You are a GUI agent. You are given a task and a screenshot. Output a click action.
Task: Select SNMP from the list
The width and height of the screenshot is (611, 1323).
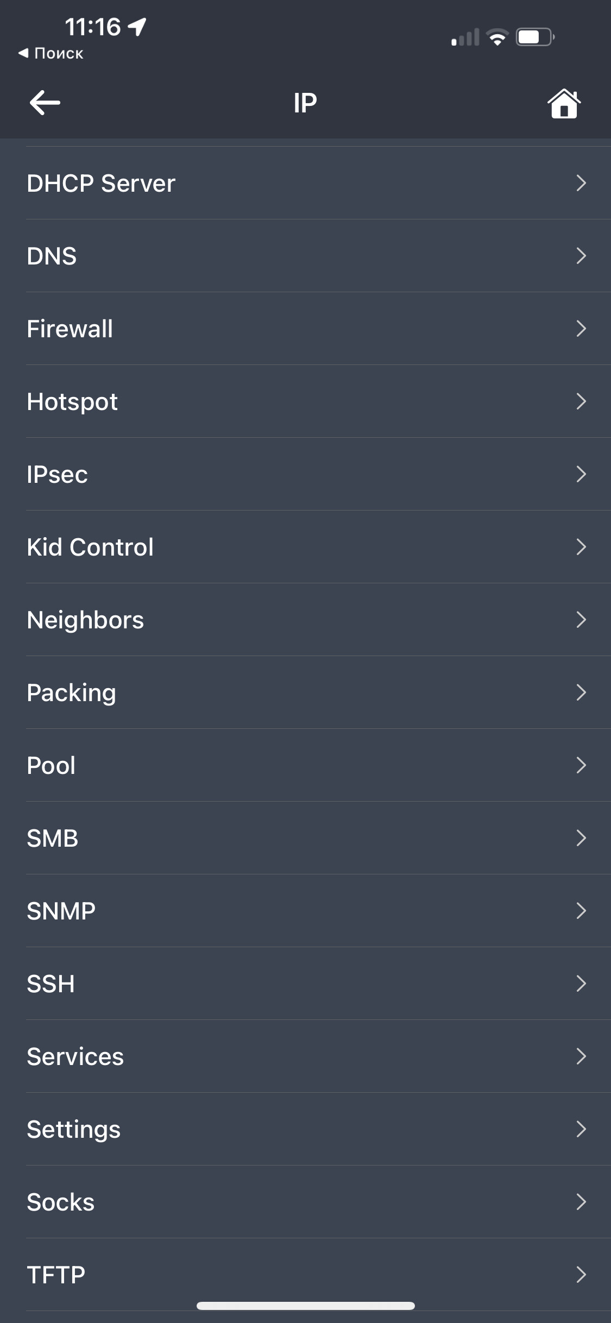[x=305, y=911]
